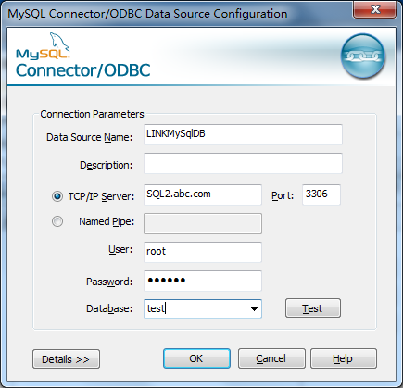Click the window title bar text
This screenshot has height=388, width=403.
pyautogui.click(x=147, y=14)
